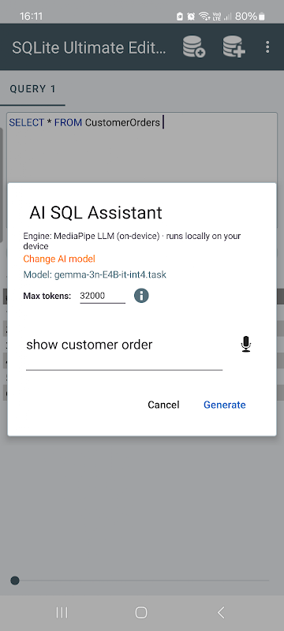Click the Generate button
284x631 pixels.
click(225, 405)
